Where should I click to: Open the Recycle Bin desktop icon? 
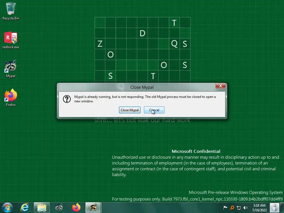11,11
